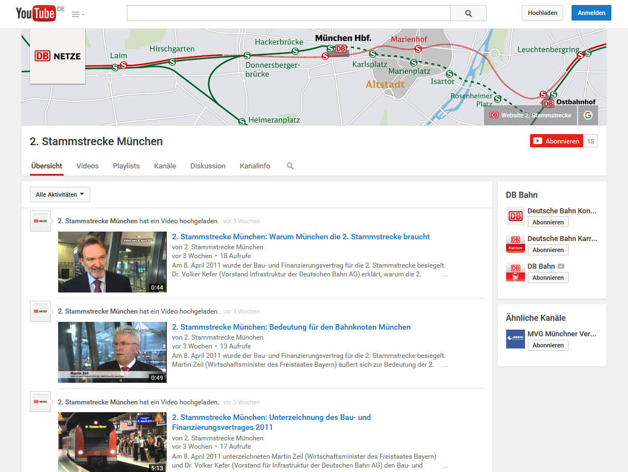This screenshot has height=472, width=628.
Task: Click the DB Bahn sidebar heading
Action: pos(522,195)
